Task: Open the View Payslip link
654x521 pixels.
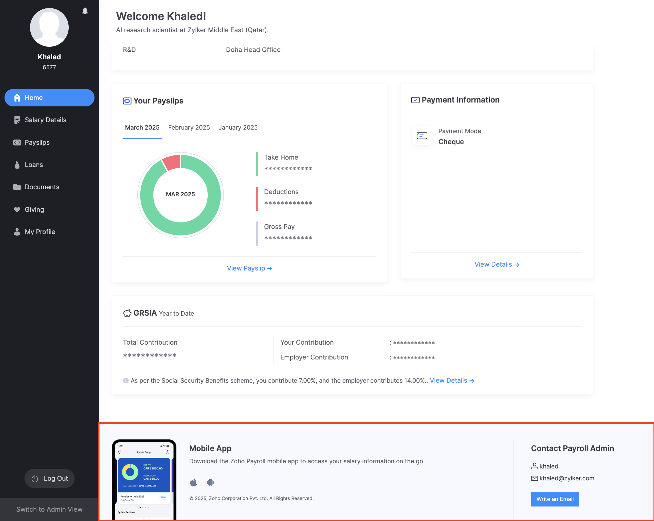Action: coord(249,268)
